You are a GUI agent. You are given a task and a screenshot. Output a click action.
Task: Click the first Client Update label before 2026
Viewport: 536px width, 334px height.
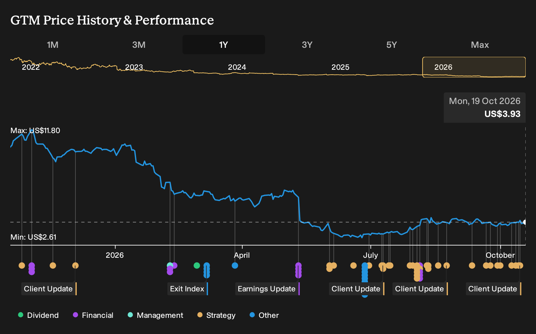(49, 289)
